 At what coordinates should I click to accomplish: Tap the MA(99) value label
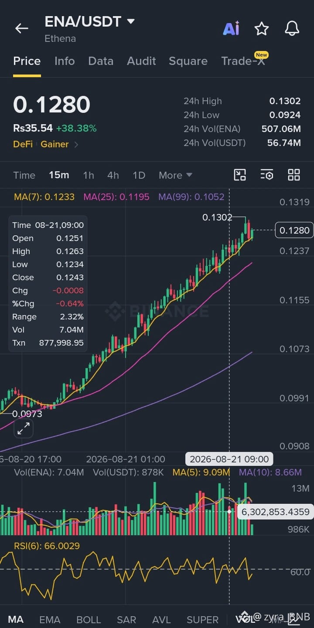[x=191, y=197]
